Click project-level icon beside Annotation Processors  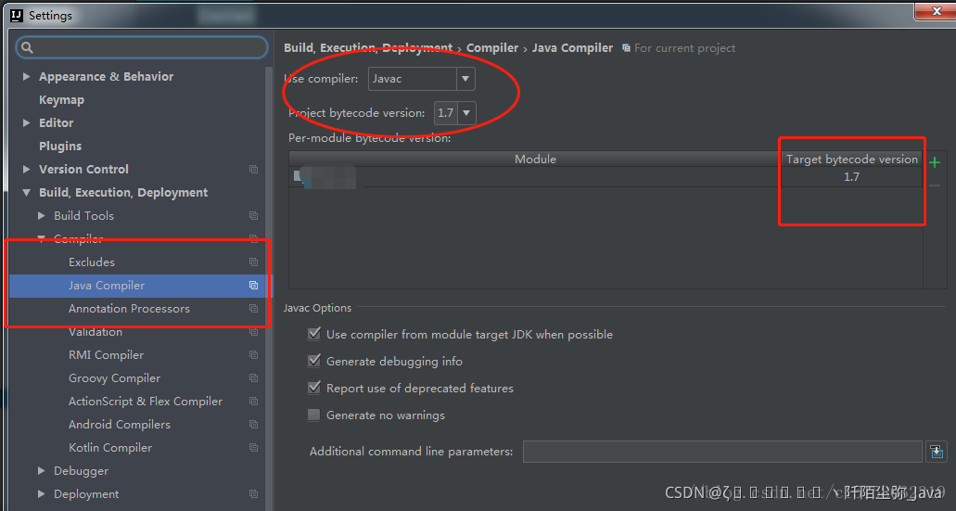pos(254,309)
